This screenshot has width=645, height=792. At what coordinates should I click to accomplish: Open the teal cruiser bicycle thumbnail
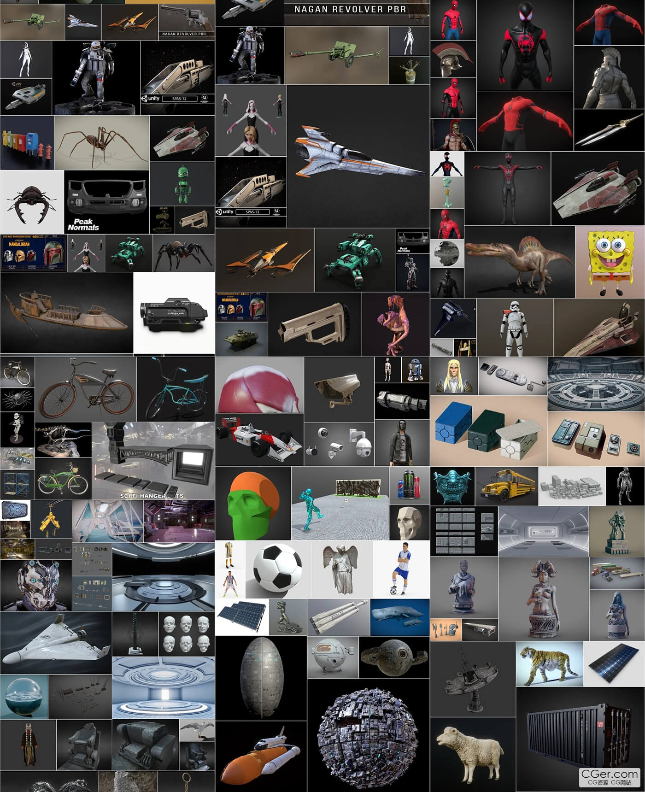coord(176,389)
